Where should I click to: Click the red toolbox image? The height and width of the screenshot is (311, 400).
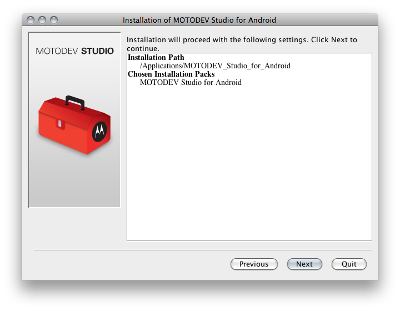[74, 125]
